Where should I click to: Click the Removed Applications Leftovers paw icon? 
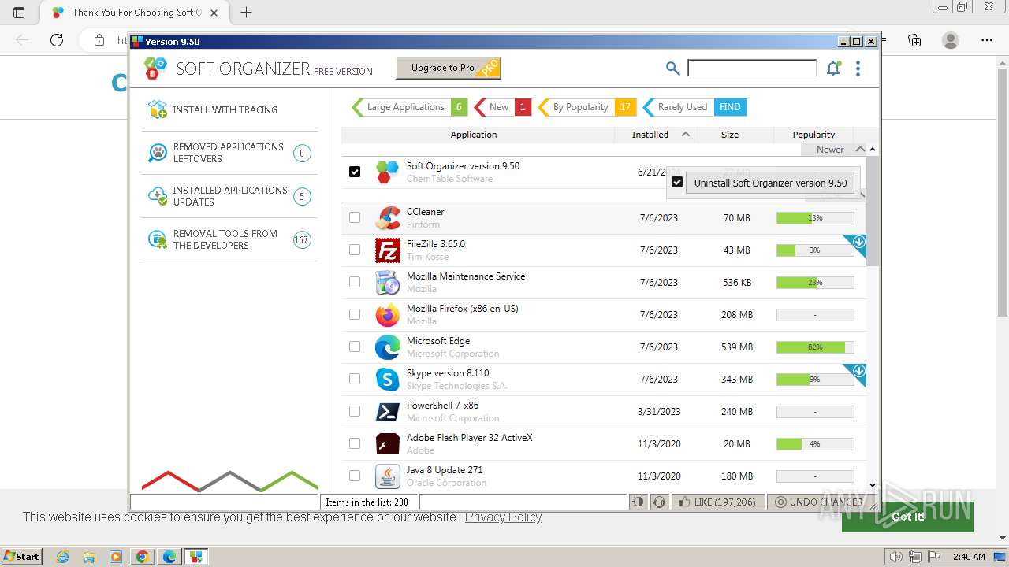(x=158, y=153)
